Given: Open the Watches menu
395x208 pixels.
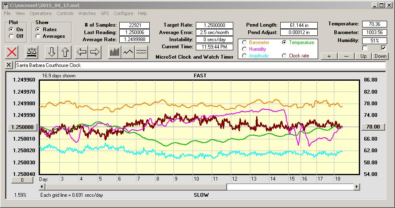Looking at the screenshot, I should tap(87, 13).
